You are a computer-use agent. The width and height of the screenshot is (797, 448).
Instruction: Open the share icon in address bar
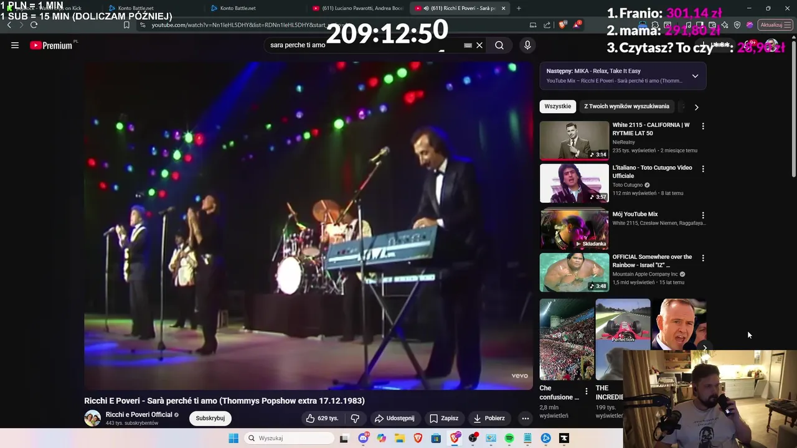547,25
